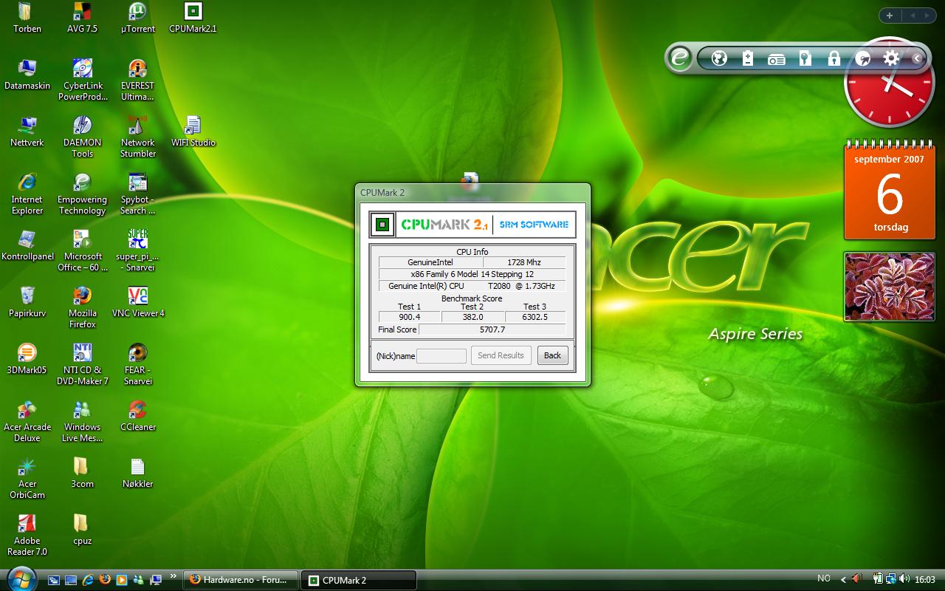Open CCleaner desktop shortcut
945x591 pixels.
[137, 416]
